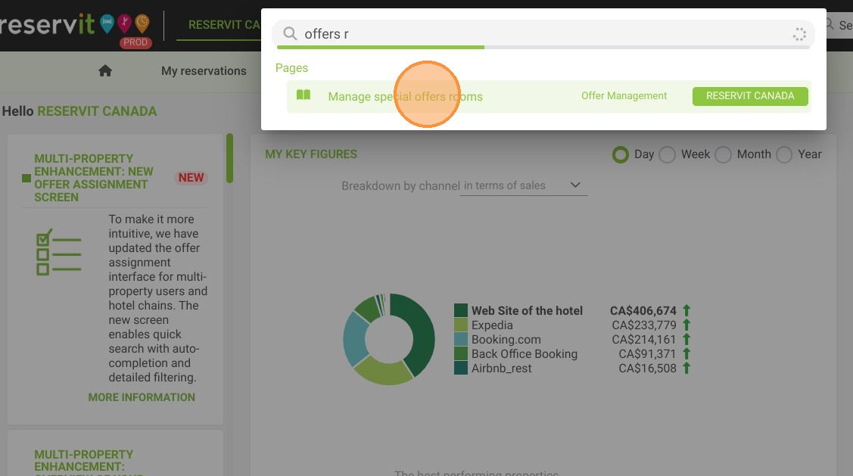Viewport: 853px width, 476px height.
Task: Select the Week radio button
Action: pyautogui.click(x=667, y=154)
